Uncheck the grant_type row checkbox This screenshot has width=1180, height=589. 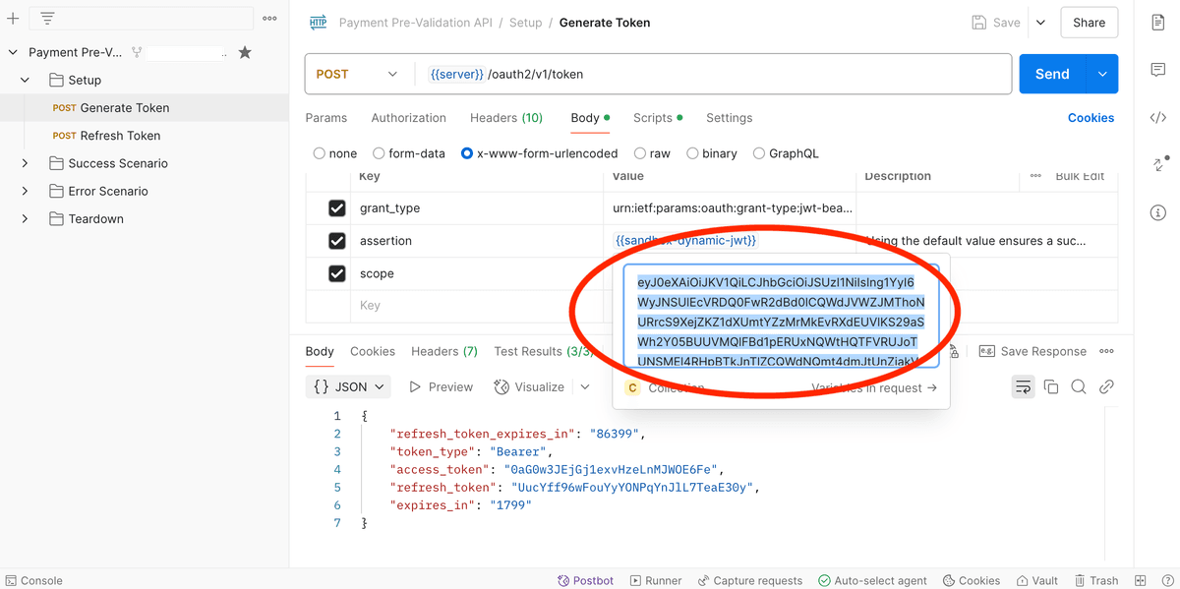pyautogui.click(x=337, y=208)
